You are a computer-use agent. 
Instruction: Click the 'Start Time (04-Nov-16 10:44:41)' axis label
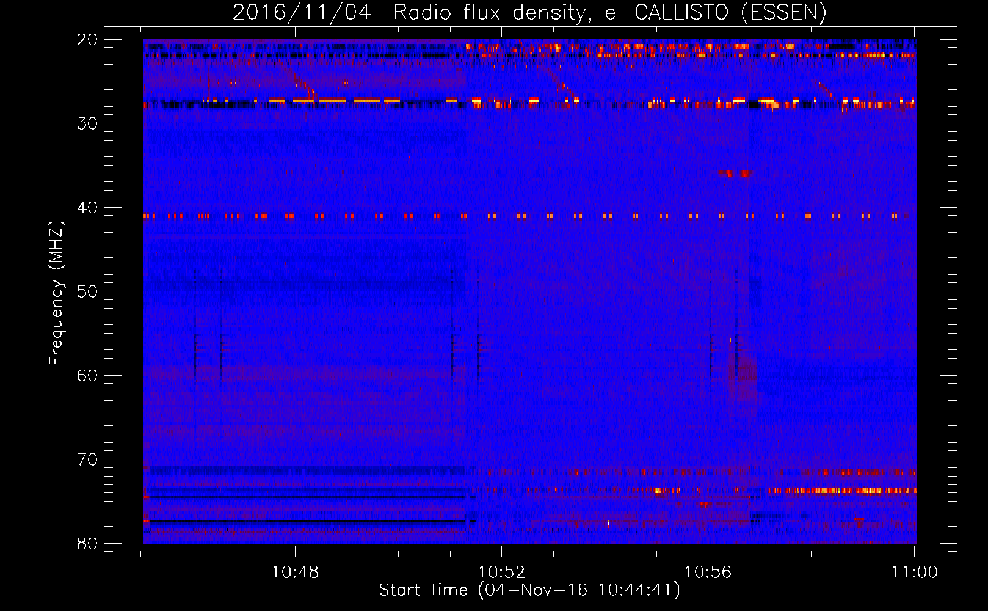tap(529, 590)
